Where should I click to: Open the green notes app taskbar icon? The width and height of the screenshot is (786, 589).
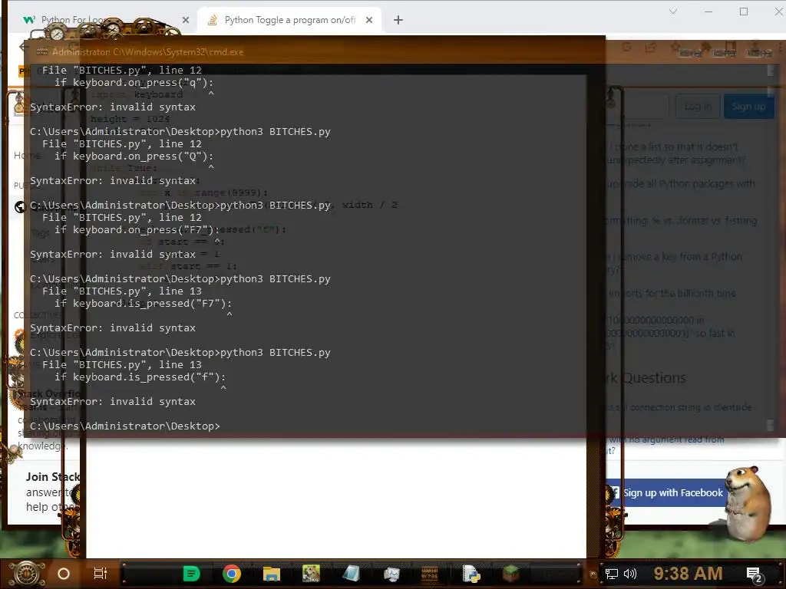pyautogui.click(x=191, y=574)
